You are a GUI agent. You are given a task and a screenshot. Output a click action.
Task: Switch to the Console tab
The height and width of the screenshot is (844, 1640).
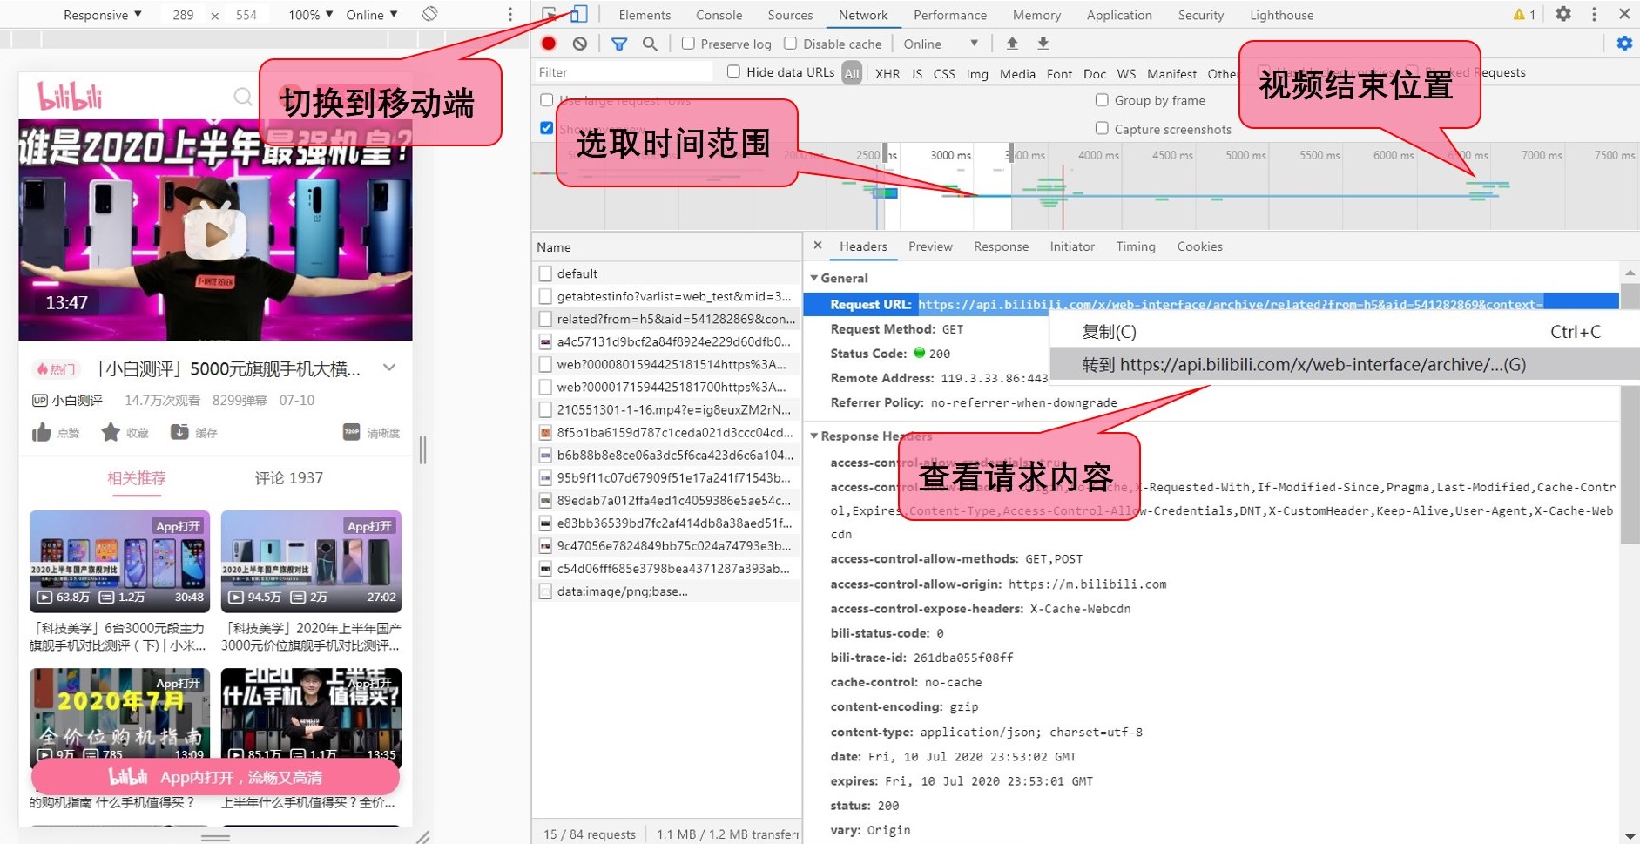[719, 15]
